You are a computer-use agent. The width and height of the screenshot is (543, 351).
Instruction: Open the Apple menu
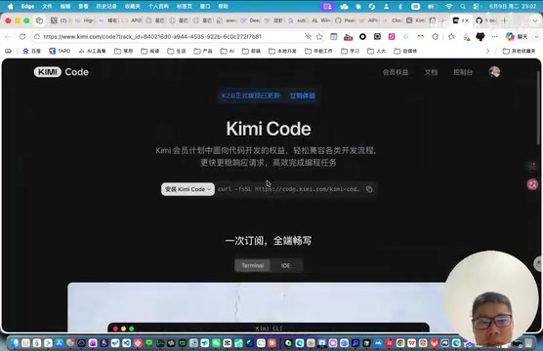11,6
